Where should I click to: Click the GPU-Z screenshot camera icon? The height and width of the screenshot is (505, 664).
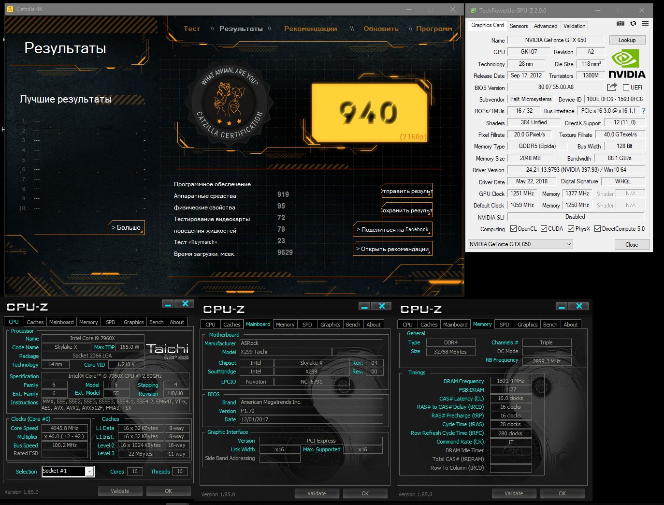click(x=621, y=23)
